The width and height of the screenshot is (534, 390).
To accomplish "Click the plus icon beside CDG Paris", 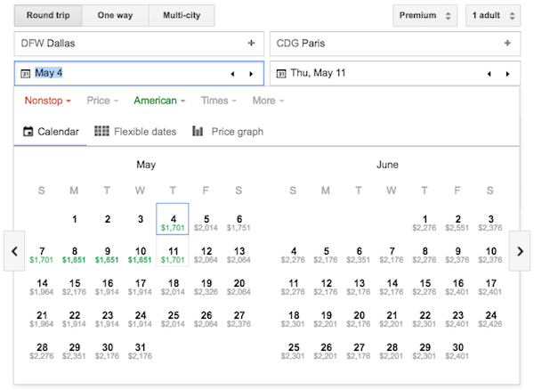I will (507, 43).
